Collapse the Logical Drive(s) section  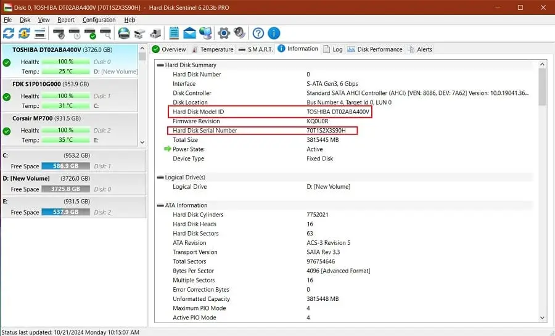[x=160, y=177]
